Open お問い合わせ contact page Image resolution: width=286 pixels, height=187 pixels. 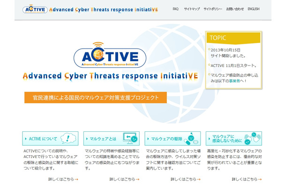click(x=235, y=9)
